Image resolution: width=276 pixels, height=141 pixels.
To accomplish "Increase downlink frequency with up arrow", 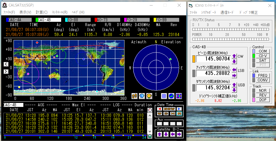I will [x=234, y=85].
